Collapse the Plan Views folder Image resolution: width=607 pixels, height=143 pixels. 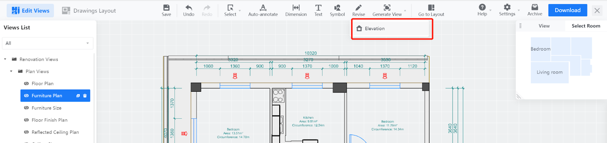[x=11, y=72]
